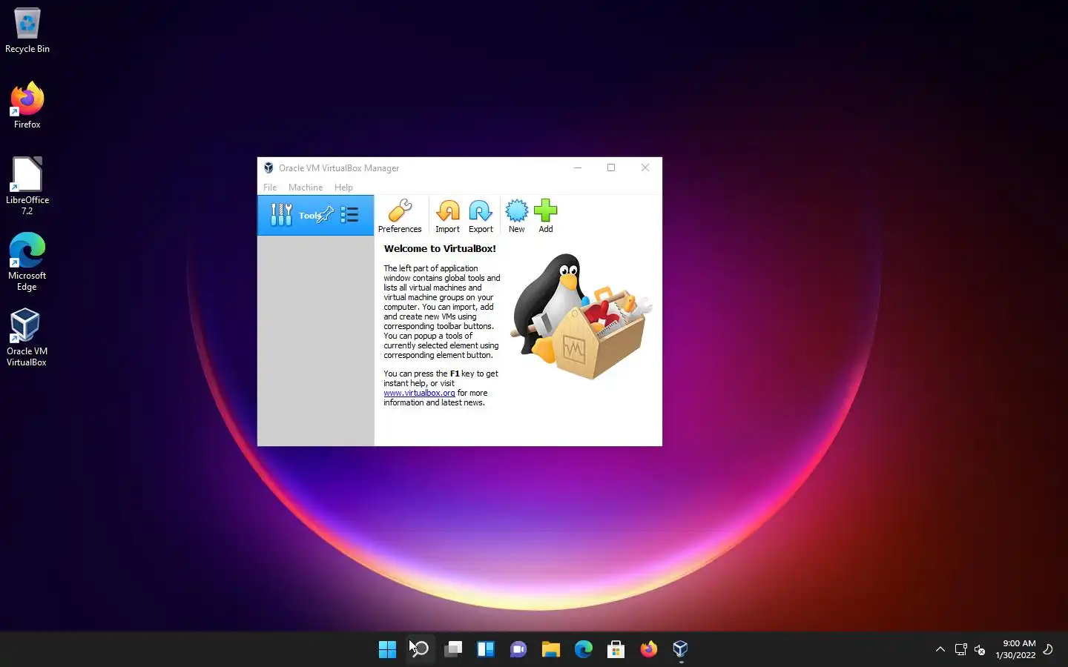Close the VirtualBox Manager window
Viewport: 1068px width, 667px height.
point(645,167)
